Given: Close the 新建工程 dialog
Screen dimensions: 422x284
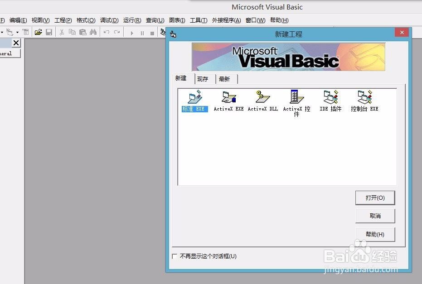Looking at the screenshot, I should (x=402, y=32).
